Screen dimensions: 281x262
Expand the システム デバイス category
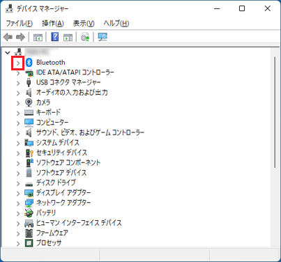18,143
